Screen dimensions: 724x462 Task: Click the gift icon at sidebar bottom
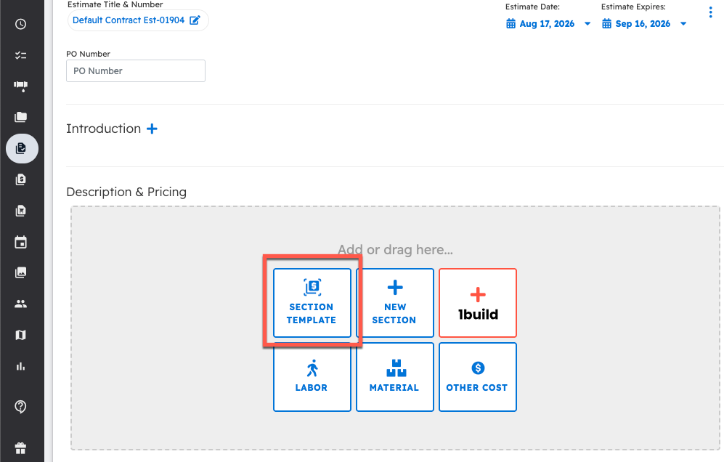[21, 447]
